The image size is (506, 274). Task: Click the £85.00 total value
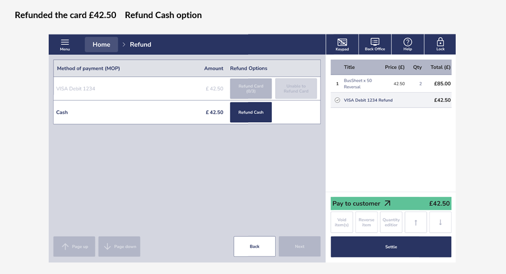[442, 84]
